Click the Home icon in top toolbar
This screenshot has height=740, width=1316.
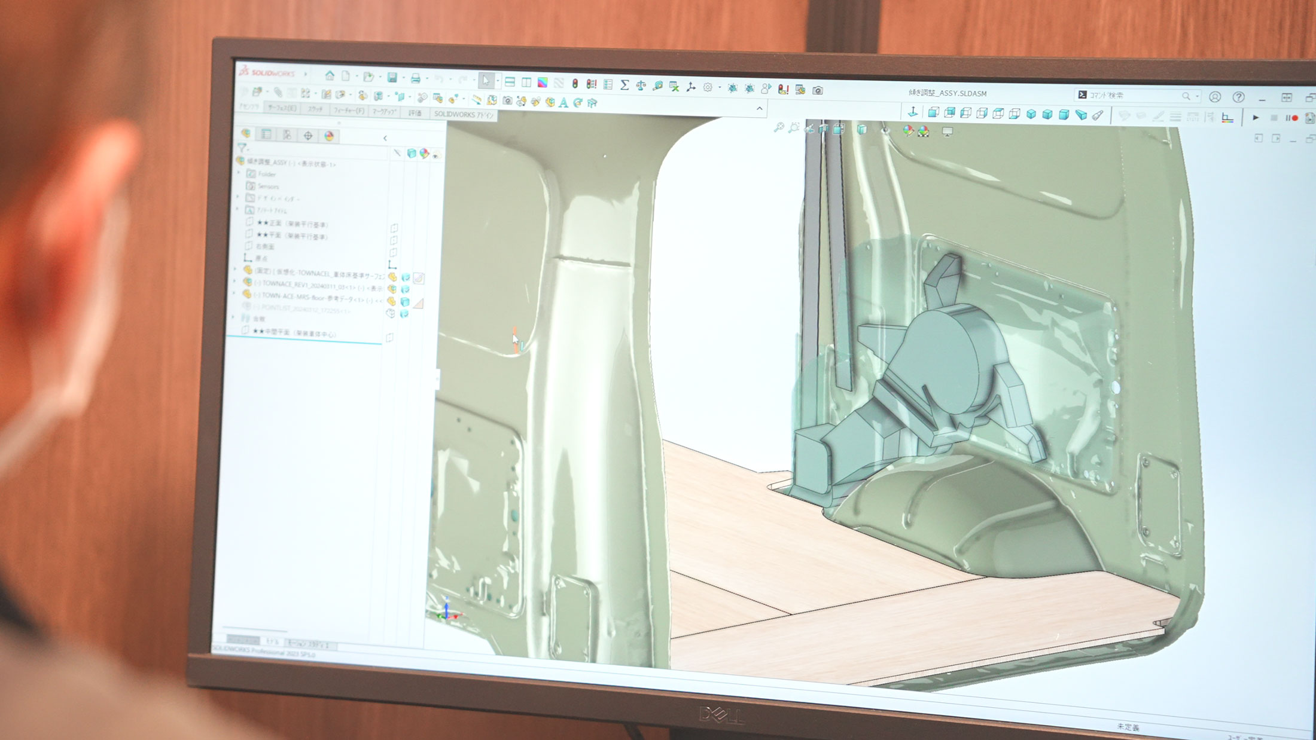[x=330, y=75]
